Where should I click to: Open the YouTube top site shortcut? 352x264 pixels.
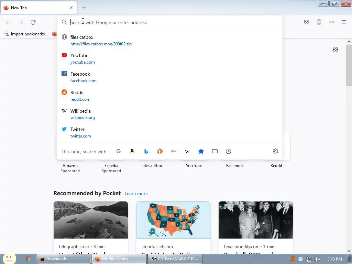[194, 166]
